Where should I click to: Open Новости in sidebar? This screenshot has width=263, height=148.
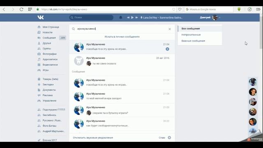coord(48,32)
